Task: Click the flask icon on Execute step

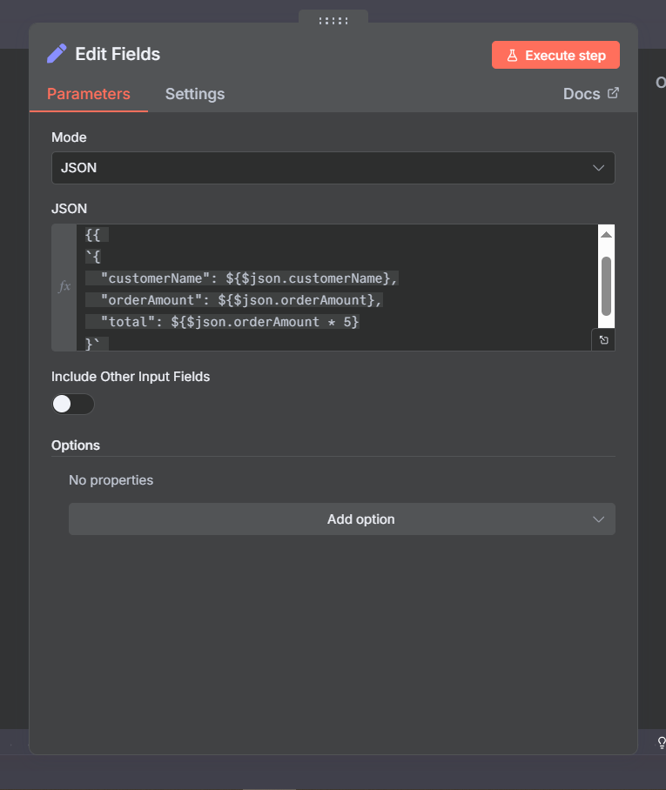Action: [x=512, y=56]
